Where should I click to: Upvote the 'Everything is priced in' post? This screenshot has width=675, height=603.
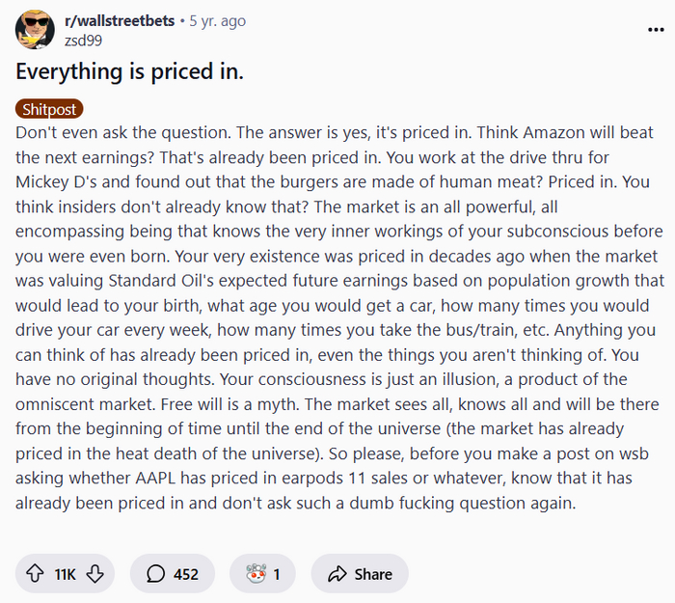pyautogui.click(x=35, y=574)
